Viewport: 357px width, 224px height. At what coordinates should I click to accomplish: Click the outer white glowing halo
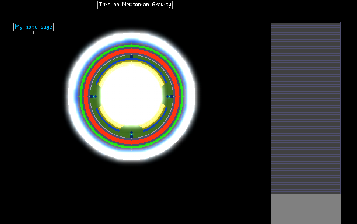[131, 37]
